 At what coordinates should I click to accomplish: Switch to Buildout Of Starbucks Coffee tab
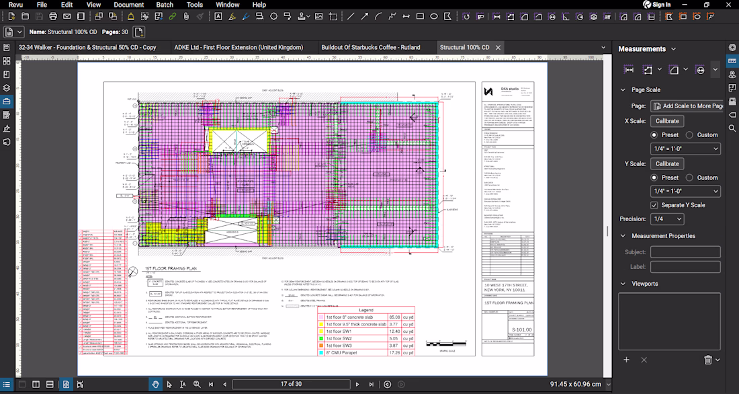pyautogui.click(x=370, y=47)
